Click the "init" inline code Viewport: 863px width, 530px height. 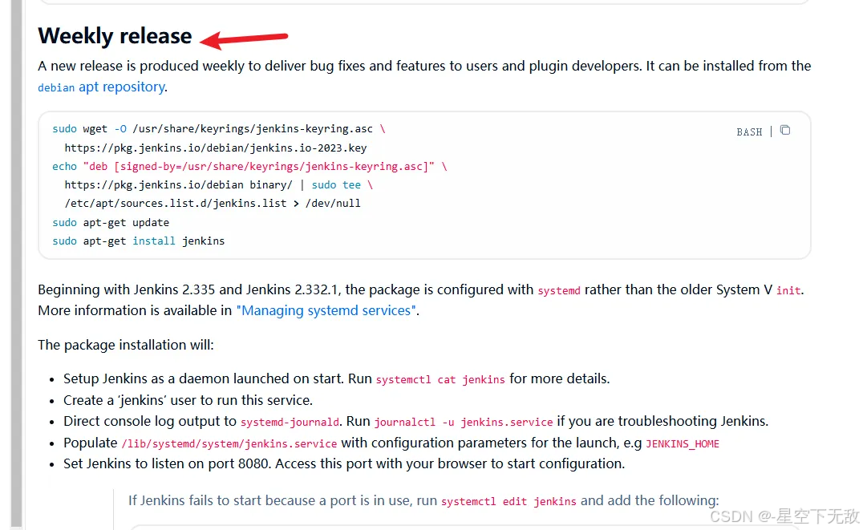[x=788, y=290]
